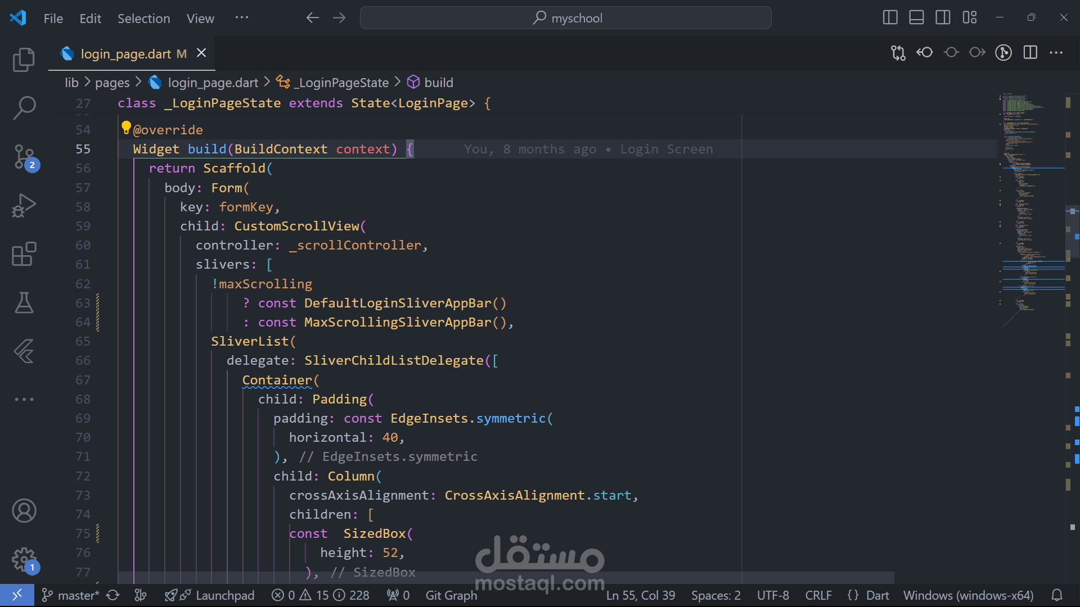Open the additional views ellipsis in the activity bar
Screen dimensions: 1080x607
24,399
